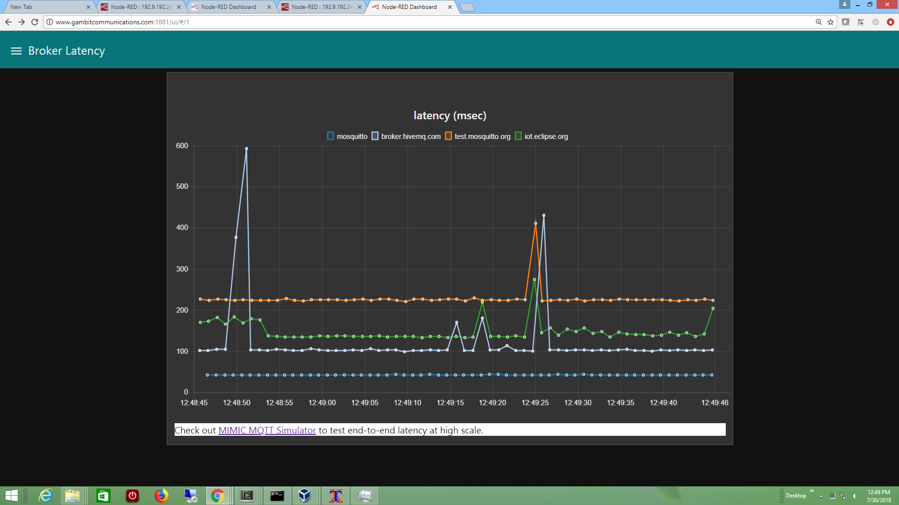Screen dimensions: 899x505
Task: Click test.mosquitto.org spike point near 400 msec
Action: pyautogui.click(x=536, y=223)
